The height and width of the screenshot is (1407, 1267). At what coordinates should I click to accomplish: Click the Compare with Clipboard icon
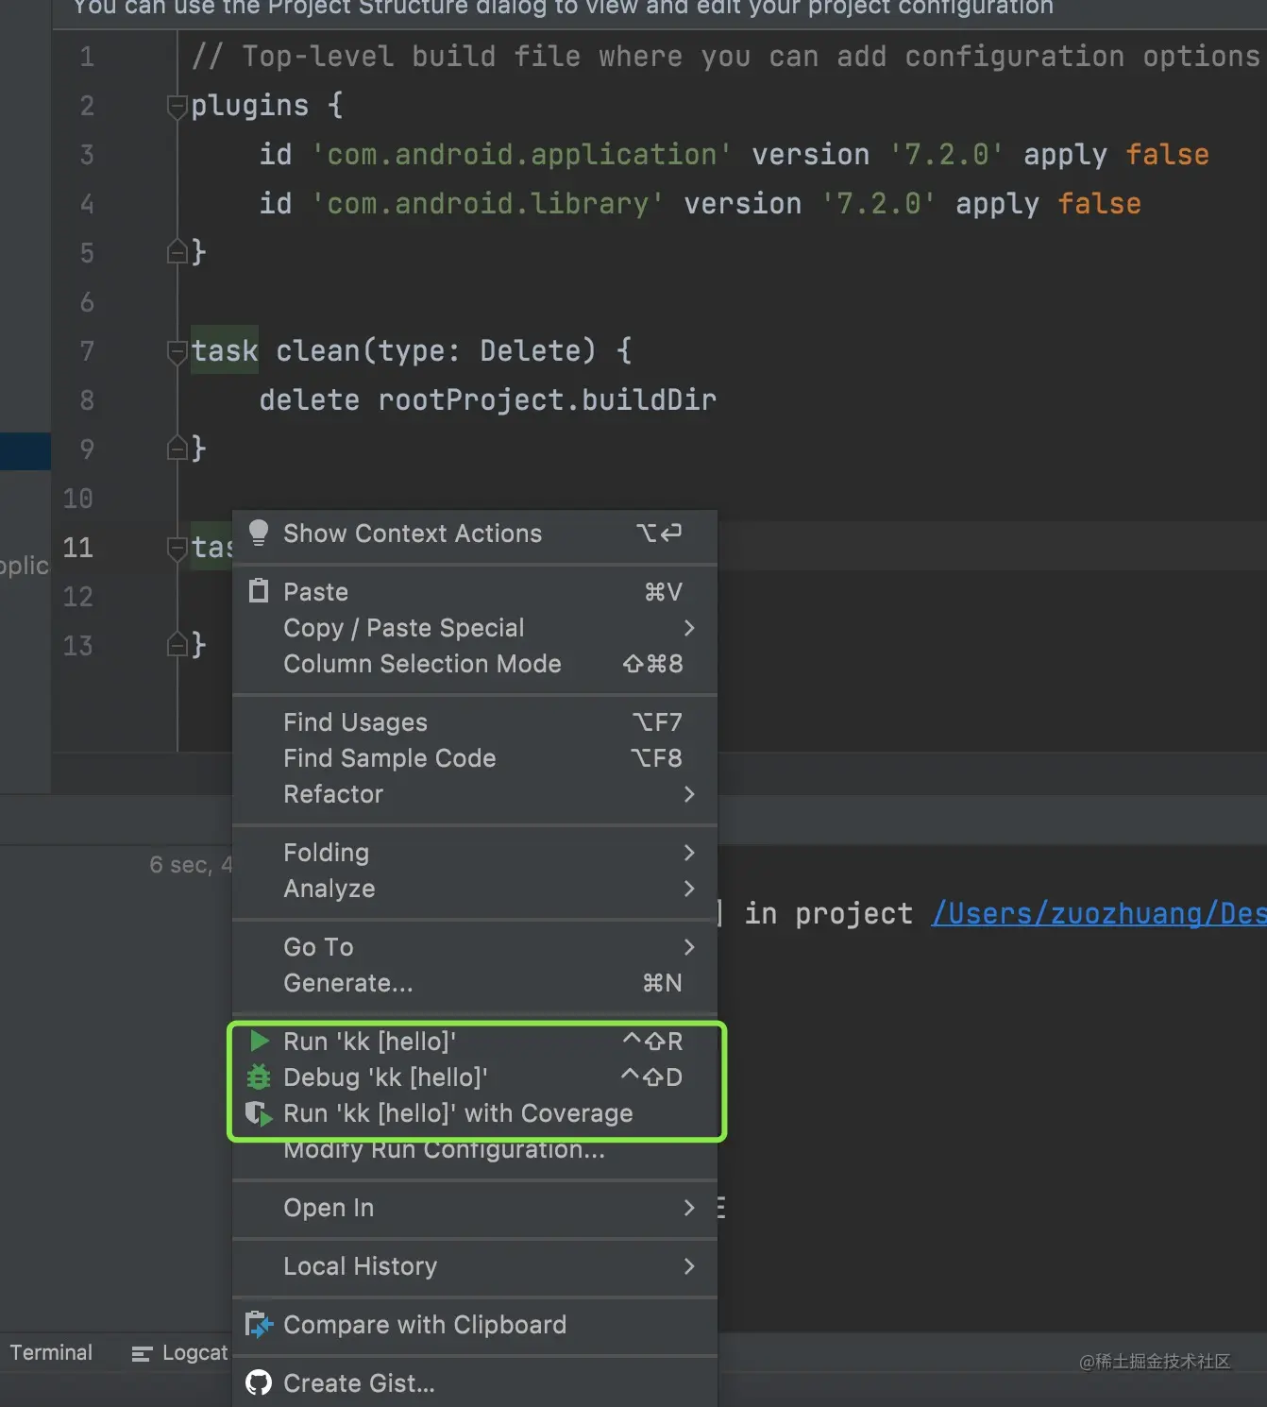coord(259,1325)
